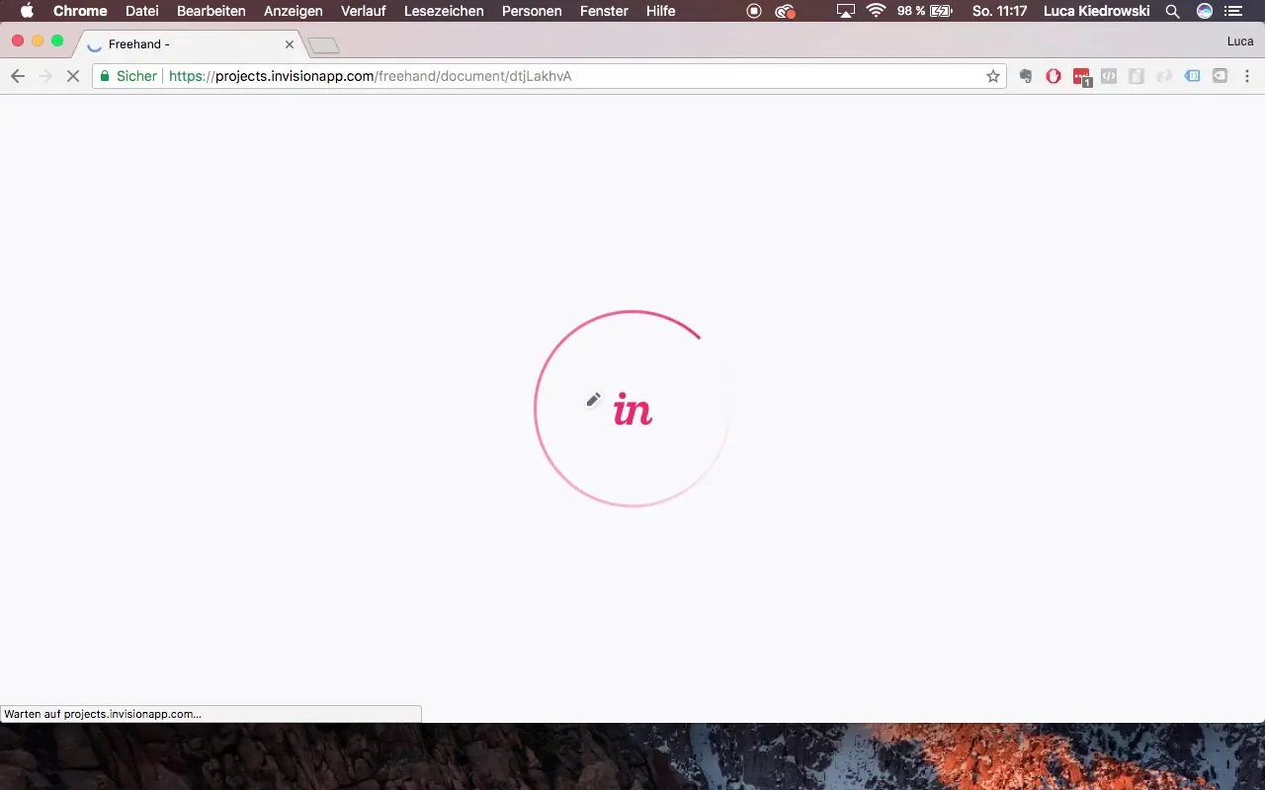
Task: Select the Freehand browser tab
Action: coord(190,44)
